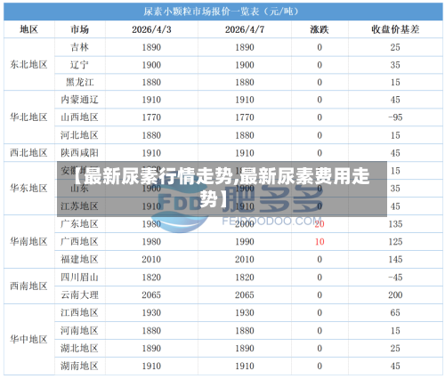
Task: Select the 收盘价基差 column header
Action: pos(395,29)
